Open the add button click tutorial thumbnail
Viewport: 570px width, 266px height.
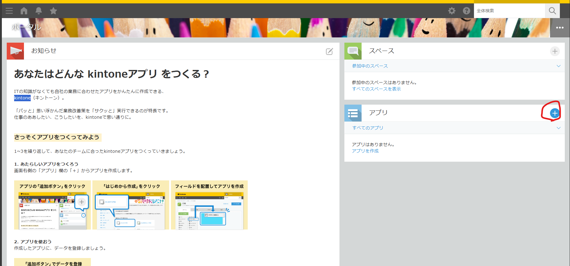tap(52, 205)
